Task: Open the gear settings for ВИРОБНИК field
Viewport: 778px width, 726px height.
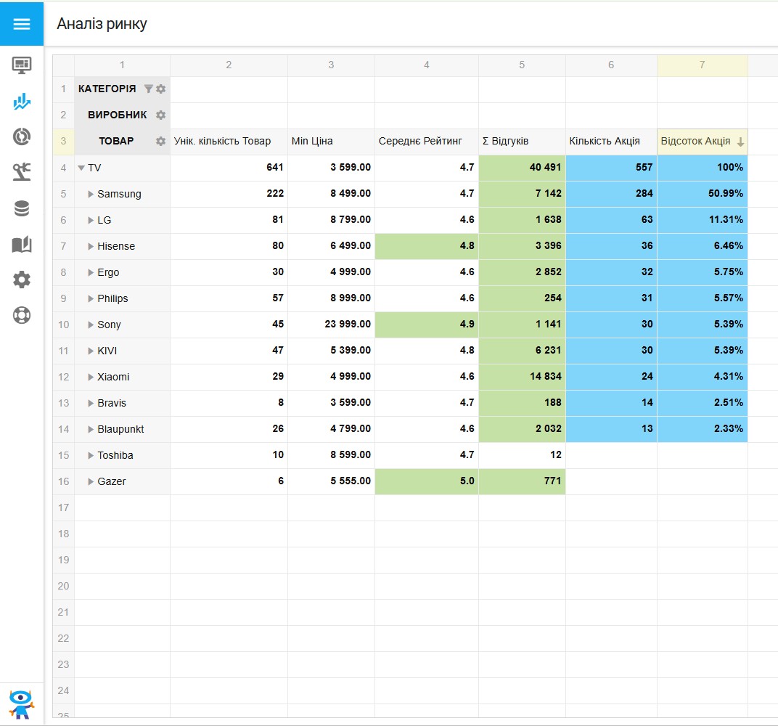Action: [x=160, y=115]
